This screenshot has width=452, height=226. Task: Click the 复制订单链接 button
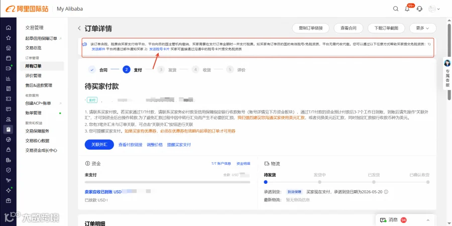click(310, 28)
